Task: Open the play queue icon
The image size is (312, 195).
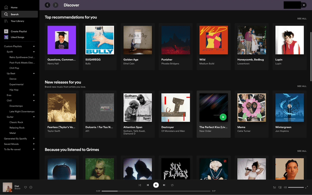Action: [275, 188]
